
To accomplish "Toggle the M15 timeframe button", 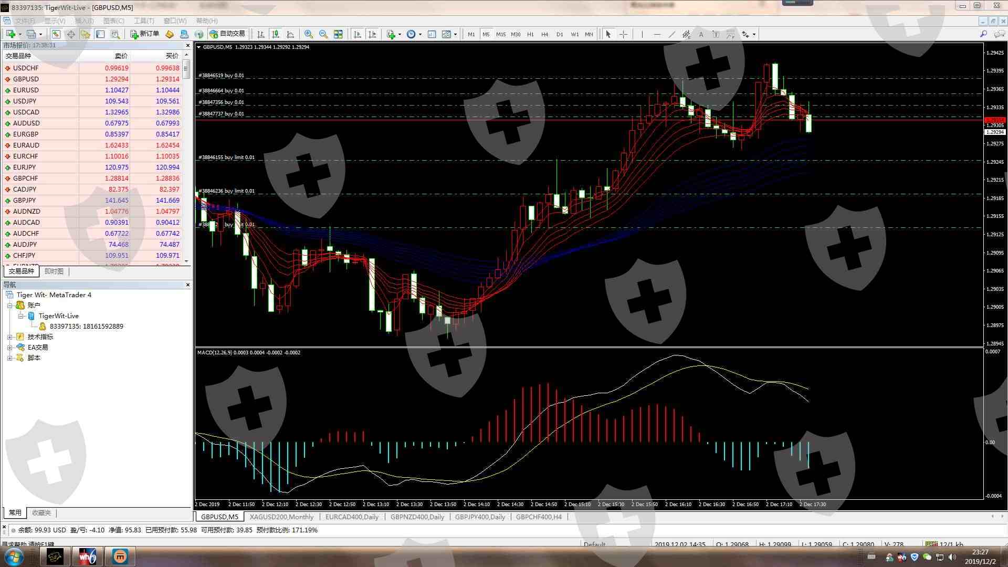I will click(x=500, y=34).
